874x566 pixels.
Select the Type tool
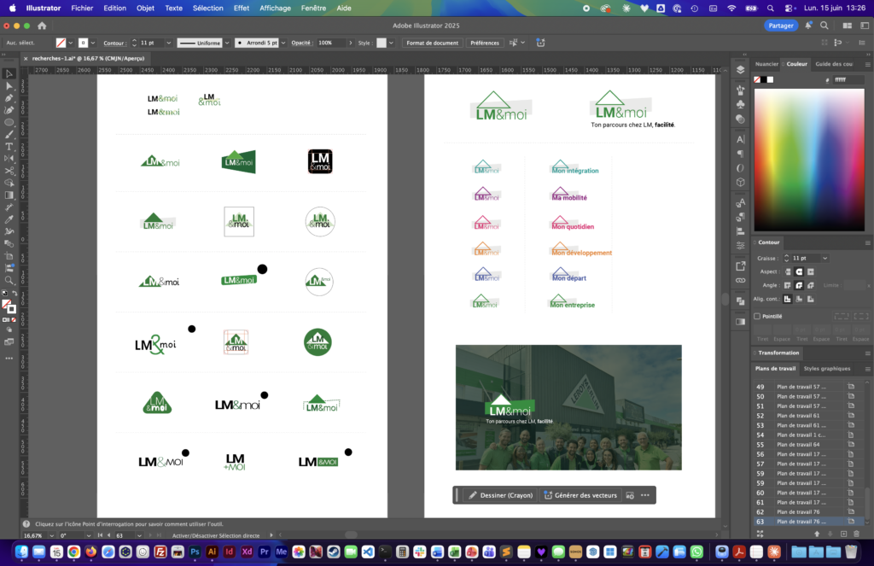[9, 147]
